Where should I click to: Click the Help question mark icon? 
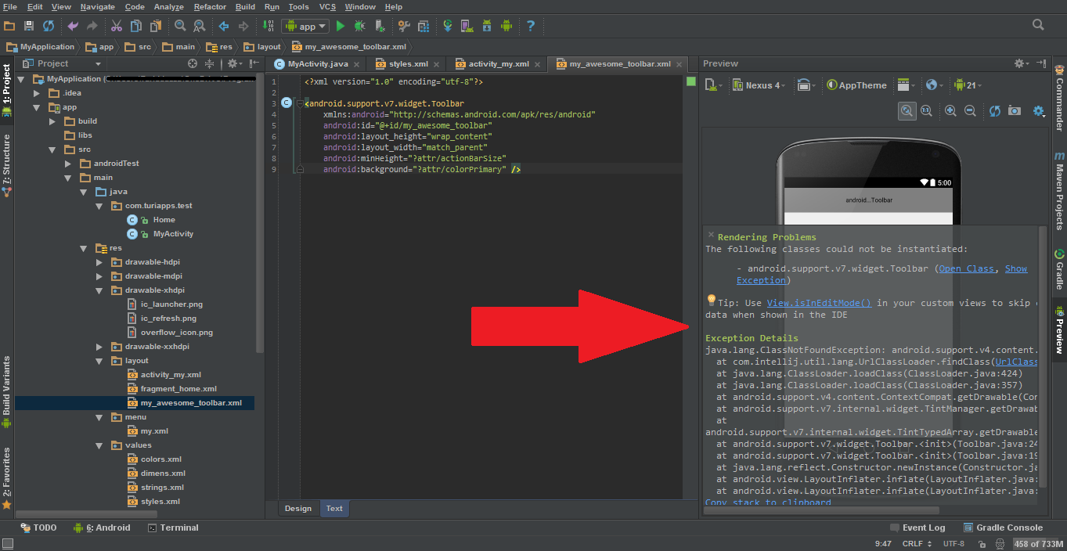pos(531,26)
